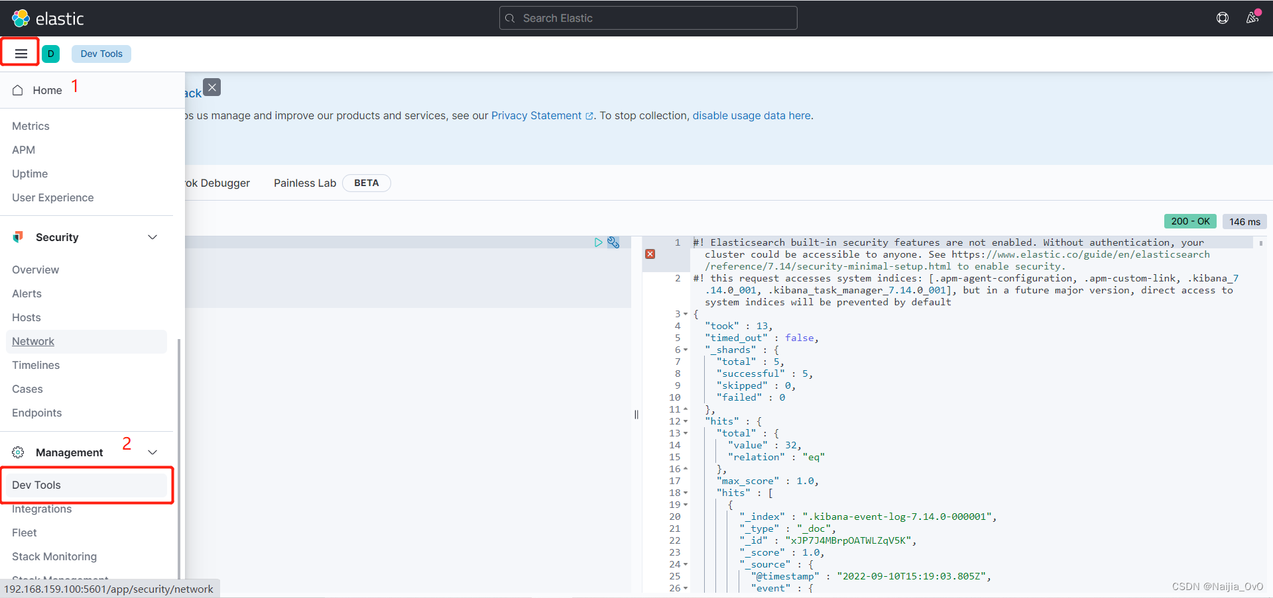Click the "value" : 32 line

pyautogui.click(x=764, y=445)
